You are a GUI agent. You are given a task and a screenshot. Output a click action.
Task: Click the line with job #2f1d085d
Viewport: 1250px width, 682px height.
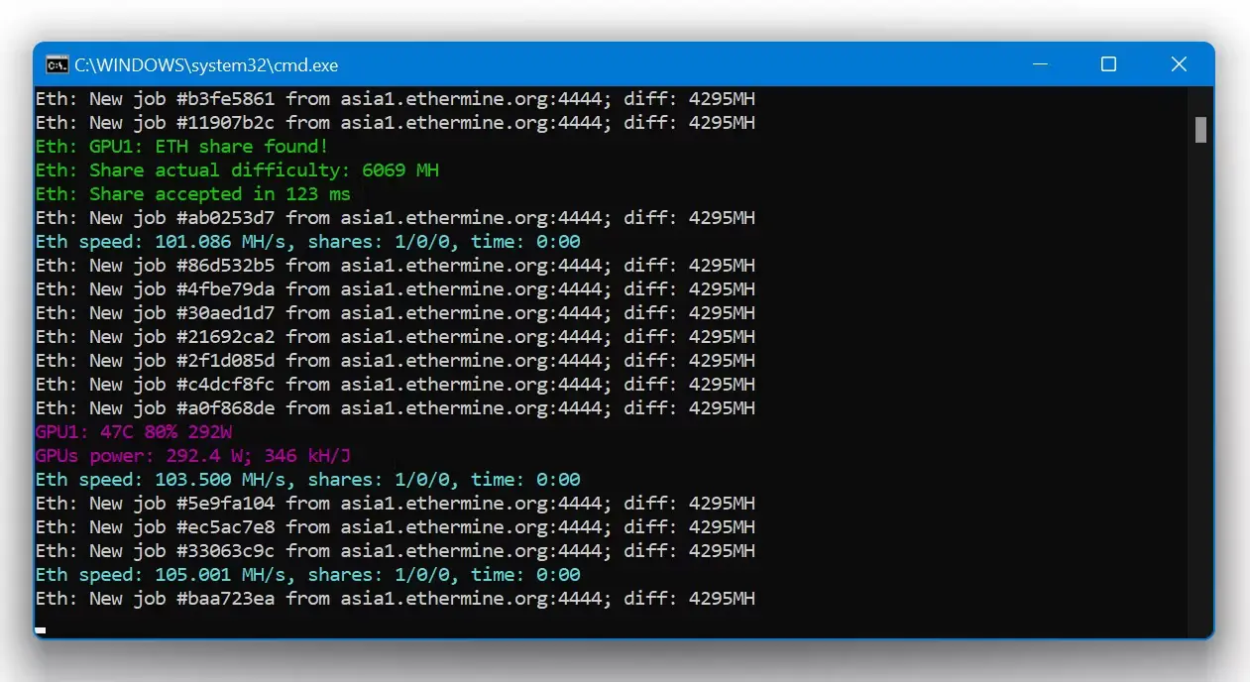(x=396, y=361)
